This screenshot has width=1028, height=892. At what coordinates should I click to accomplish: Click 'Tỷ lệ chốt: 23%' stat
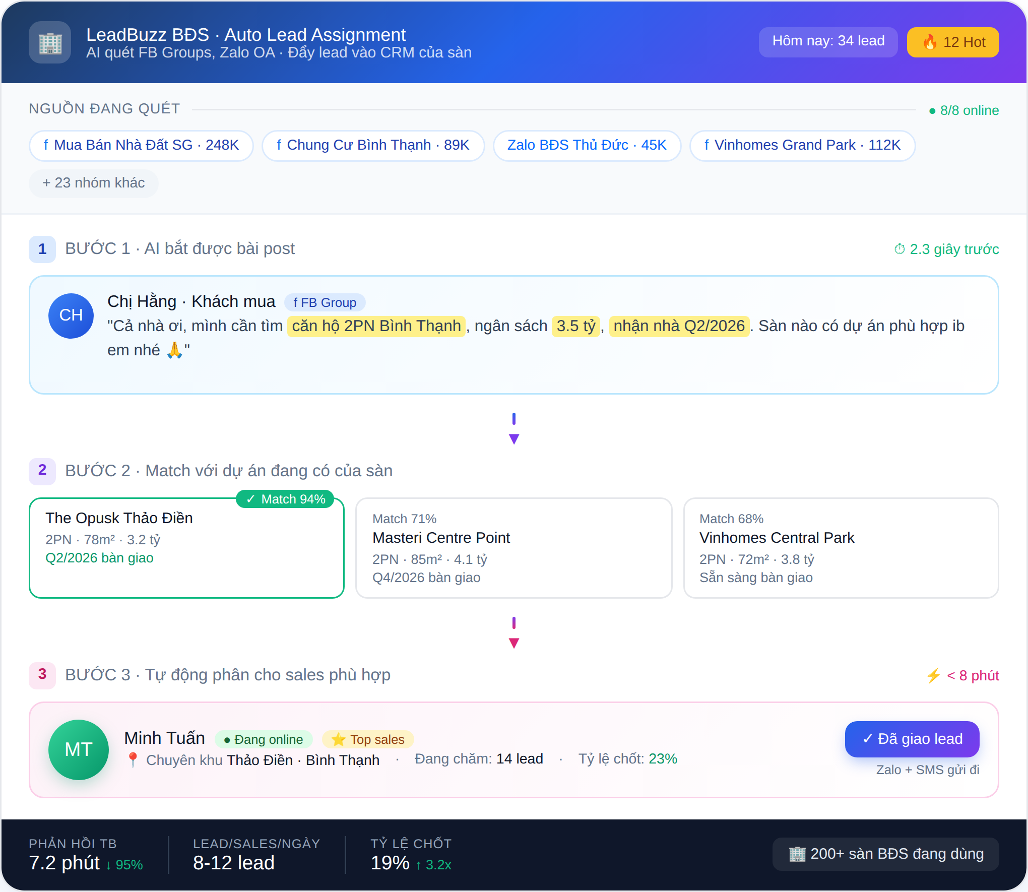click(627, 759)
